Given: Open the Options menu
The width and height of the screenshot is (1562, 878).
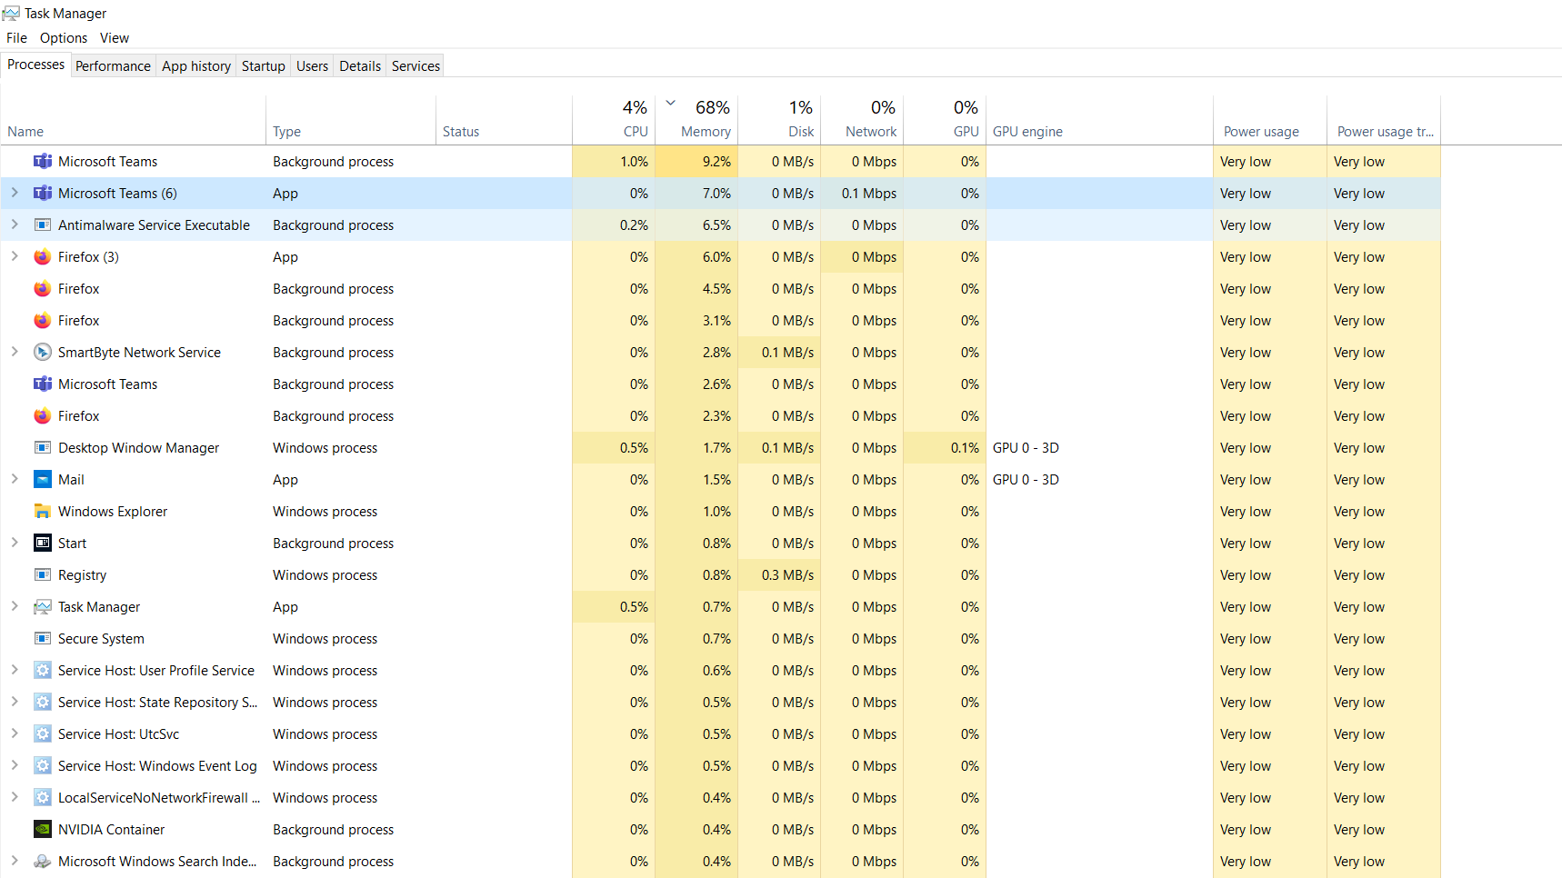Looking at the screenshot, I should tap(64, 38).
